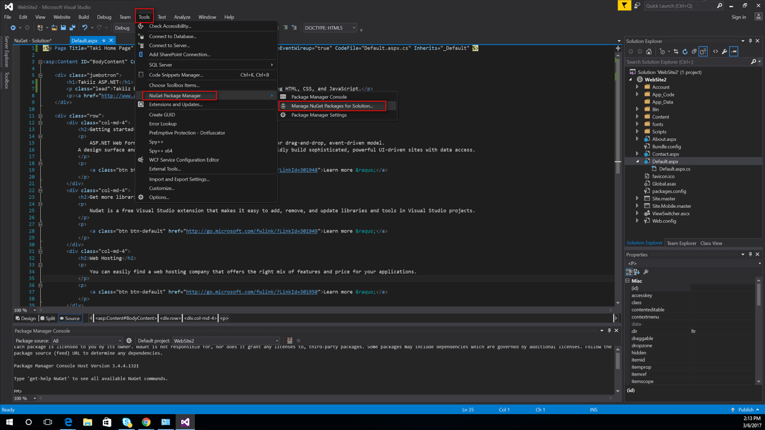Viewport: 765px width, 430px height.
Task: Open the Class View tab
Action: click(x=711, y=243)
